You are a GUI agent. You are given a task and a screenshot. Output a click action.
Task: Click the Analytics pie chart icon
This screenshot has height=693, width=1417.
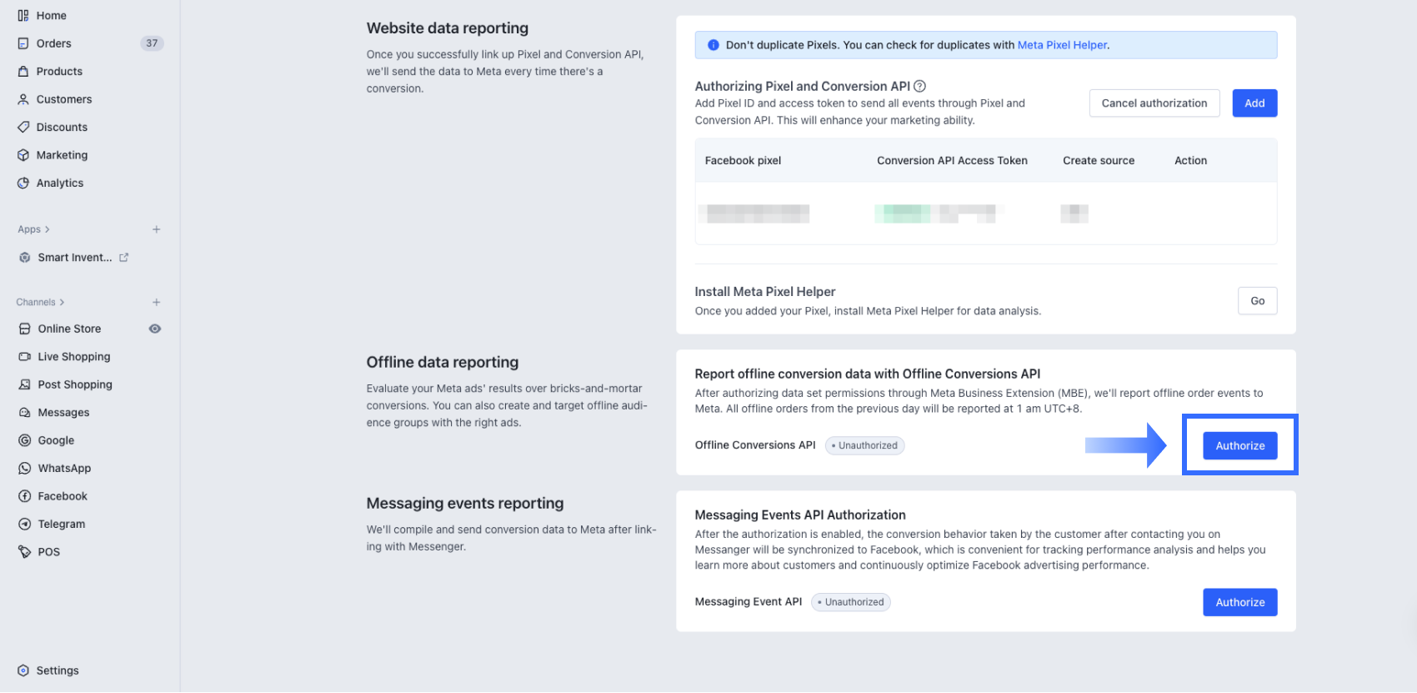click(x=23, y=183)
